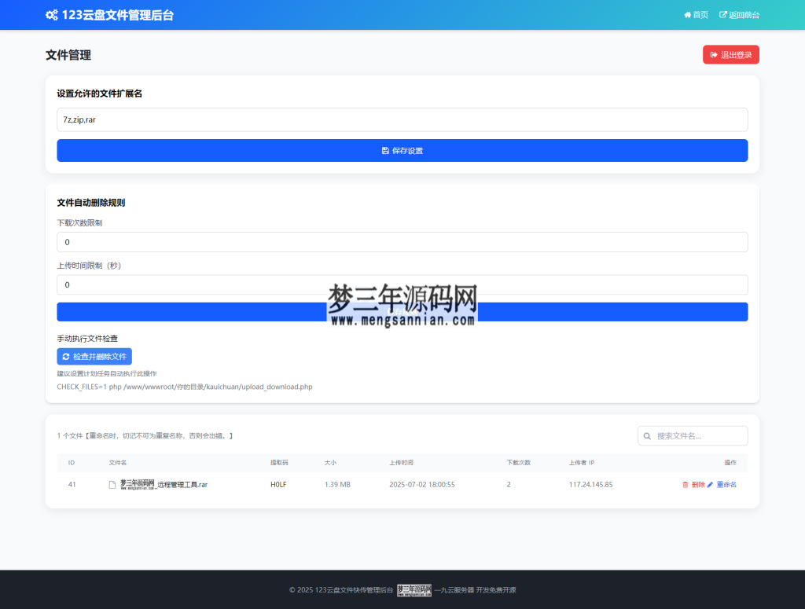
Task: Click the magnifier icon in the file search box
Action: [647, 435]
